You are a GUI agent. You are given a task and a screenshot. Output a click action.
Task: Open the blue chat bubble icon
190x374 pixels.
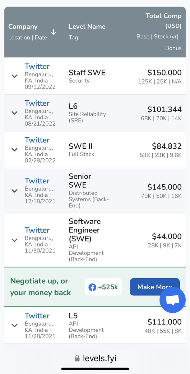coord(173,300)
